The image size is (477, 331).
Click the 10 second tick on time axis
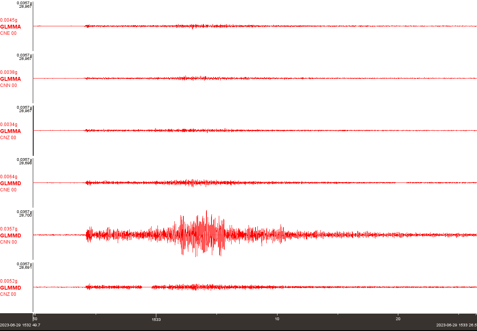(x=277, y=319)
